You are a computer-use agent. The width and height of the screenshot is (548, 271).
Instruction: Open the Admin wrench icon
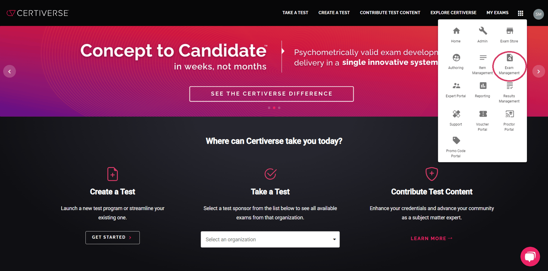482,31
